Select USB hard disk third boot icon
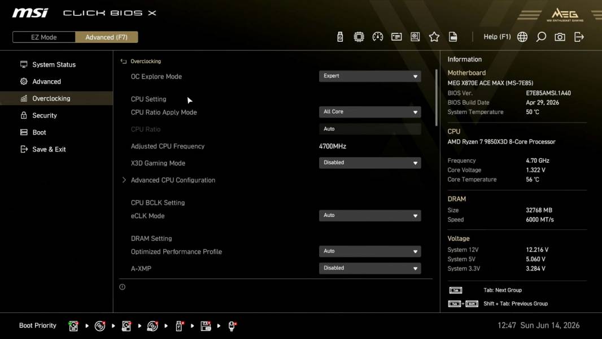602x339 pixels. tap(126, 326)
